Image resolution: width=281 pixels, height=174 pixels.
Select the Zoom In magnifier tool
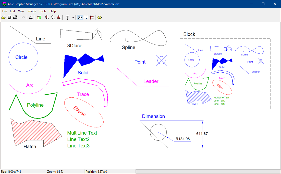click(47, 17)
